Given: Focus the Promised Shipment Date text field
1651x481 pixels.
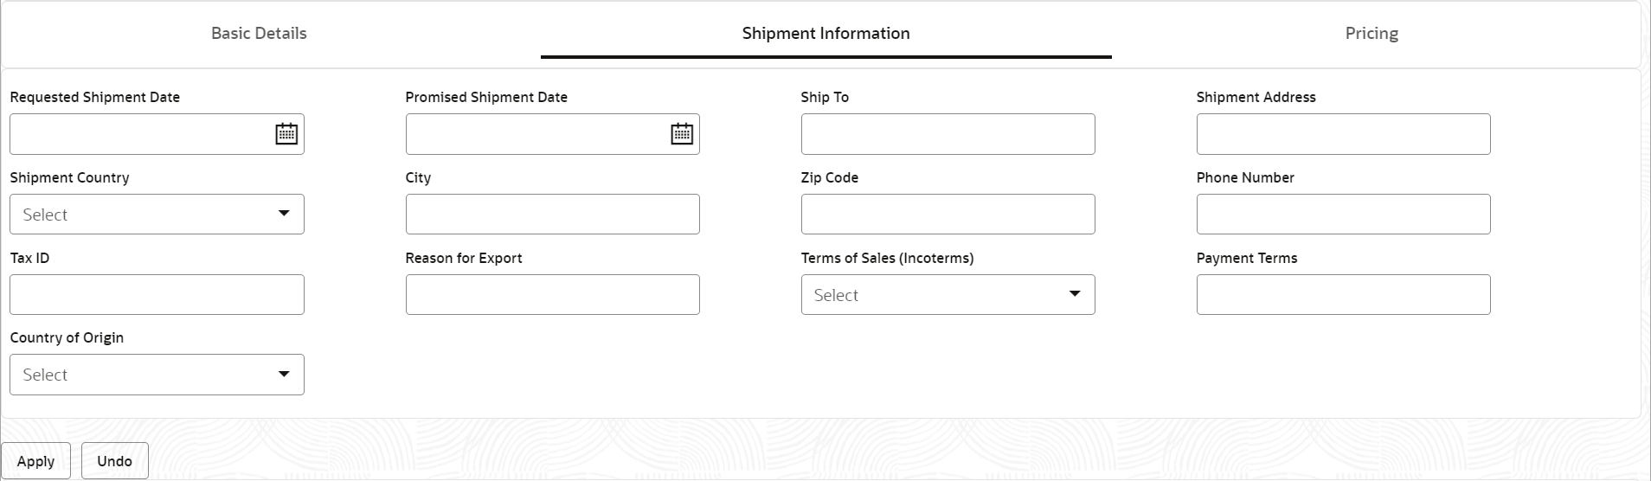Looking at the screenshot, I should point(535,134).
